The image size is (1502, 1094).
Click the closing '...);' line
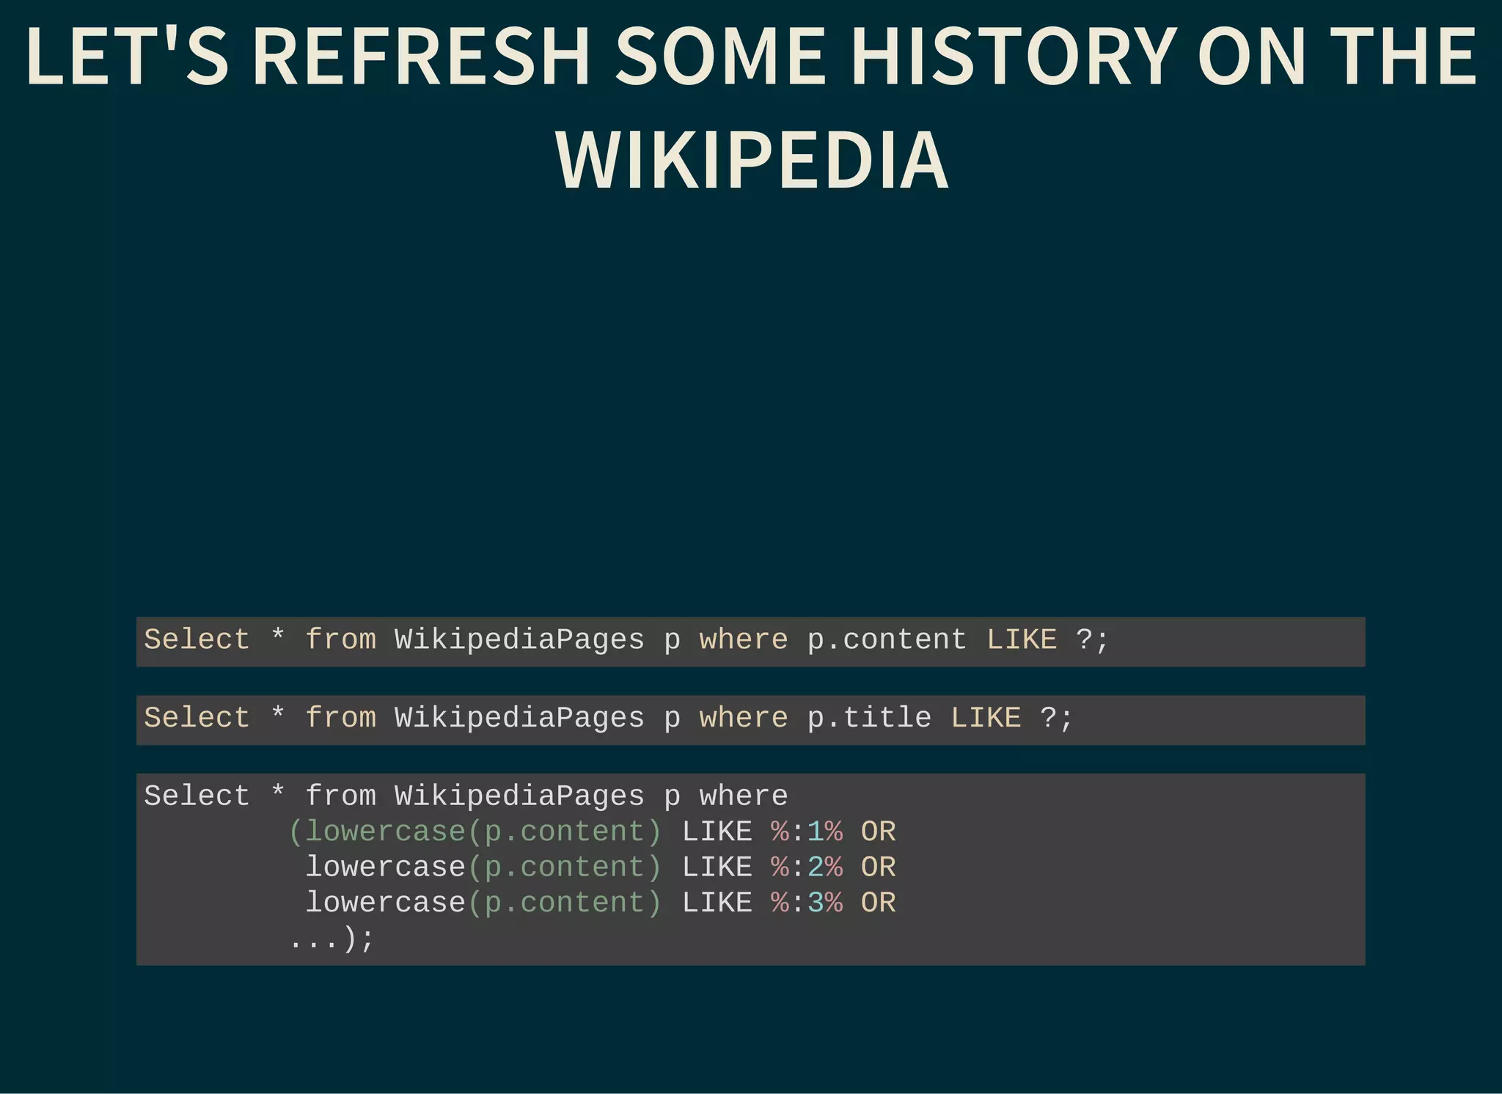click(x=331, y=939)
